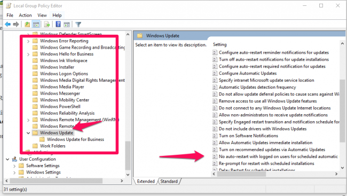Click the Up one level folder icon
The image size is (347, 196).
pyautogui.click(x=27, y=24)
